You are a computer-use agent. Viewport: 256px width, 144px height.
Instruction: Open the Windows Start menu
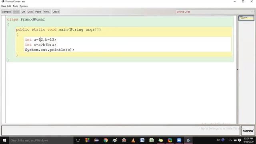tap(4, 140)
